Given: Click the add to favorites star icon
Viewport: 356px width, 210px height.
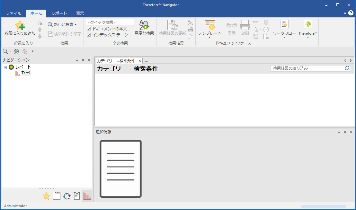Looking at the screenshot, I should coord(20,25).
